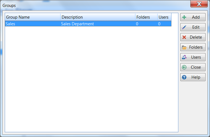
Task: Click the Sales row users count
Action: (164, 24)
